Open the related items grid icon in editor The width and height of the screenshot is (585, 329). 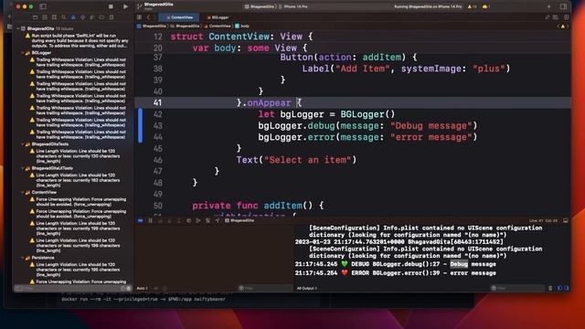(139, 17)
